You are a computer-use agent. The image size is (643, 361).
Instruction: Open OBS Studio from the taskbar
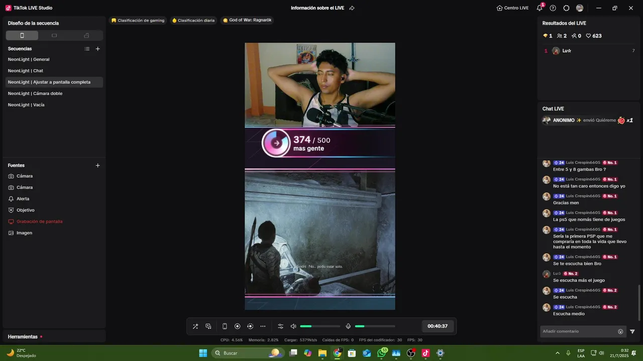[x=411, y=353]
